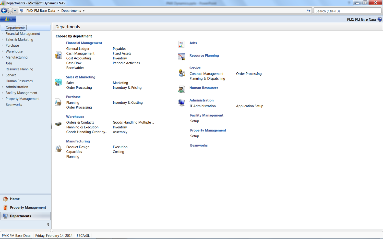This screenshot has height=239, width=383.
Task: Open dropdown arrow after Departments breadcrumb
Action: point(84,11)
